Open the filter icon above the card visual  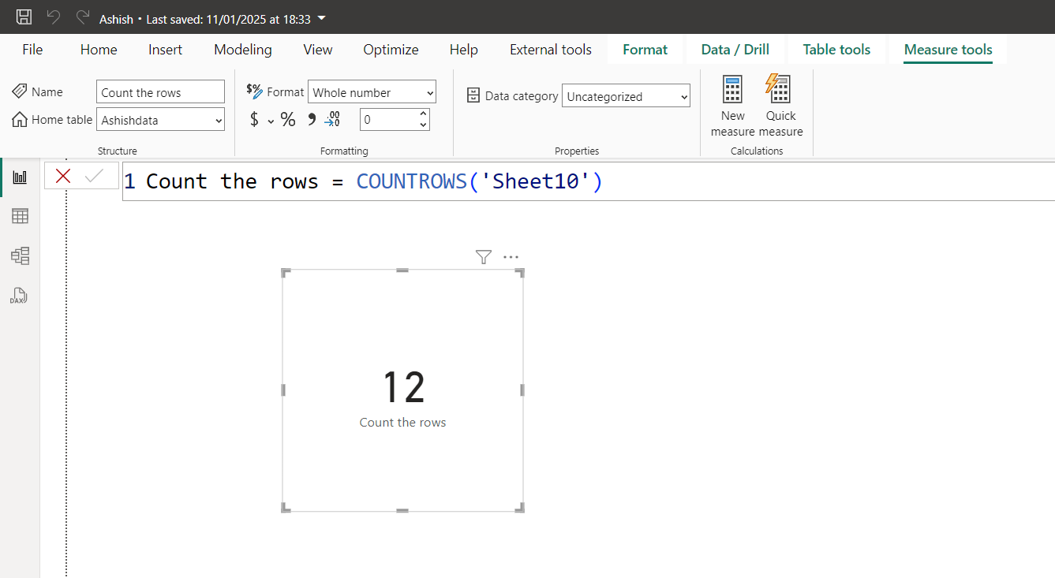click(x=483, y=256)
